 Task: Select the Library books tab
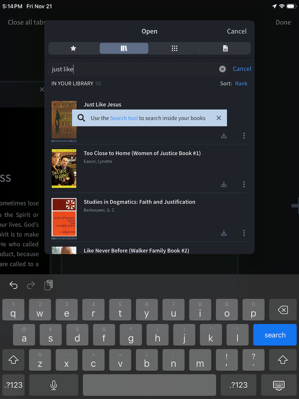point(124,48)
